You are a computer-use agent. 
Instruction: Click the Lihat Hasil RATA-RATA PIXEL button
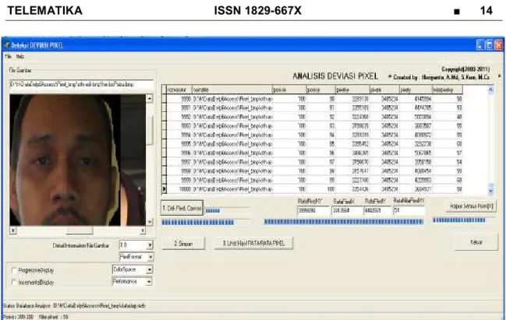point(253,243)
